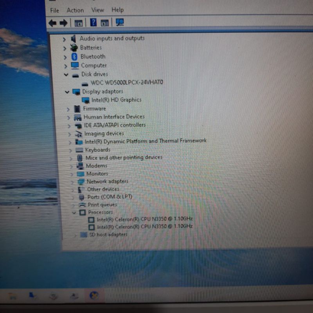Select the Other devices label

click(x=103, y=189)
